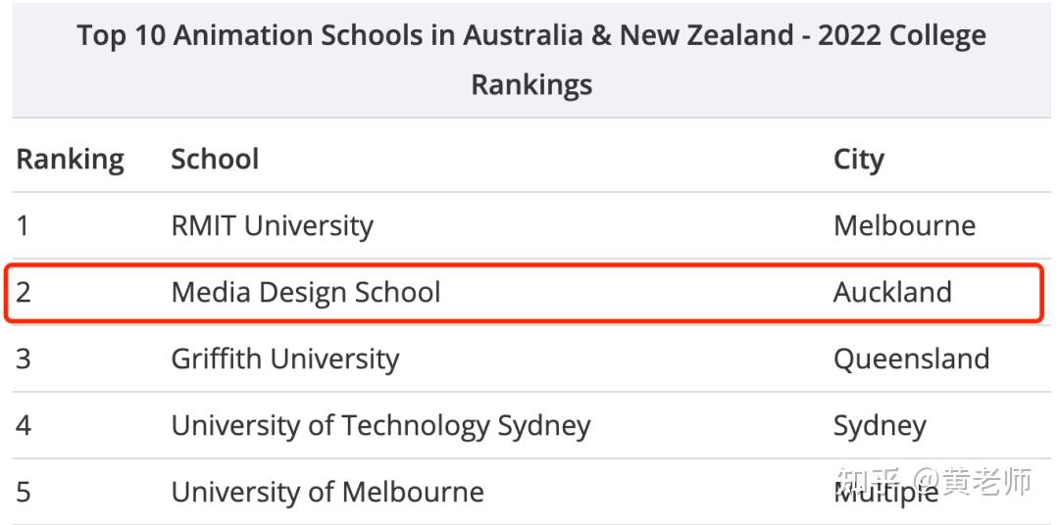This screenshot has height=525, width=1059.
Task: Click ranking number 4 cell
Action: point(24,426)
